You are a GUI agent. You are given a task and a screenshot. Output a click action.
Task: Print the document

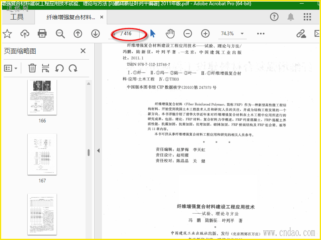(x=42, y=34)
